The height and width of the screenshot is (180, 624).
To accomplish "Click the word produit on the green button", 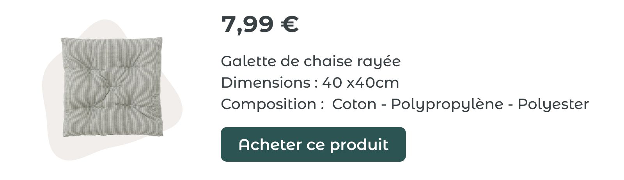I will coord(359,145).
